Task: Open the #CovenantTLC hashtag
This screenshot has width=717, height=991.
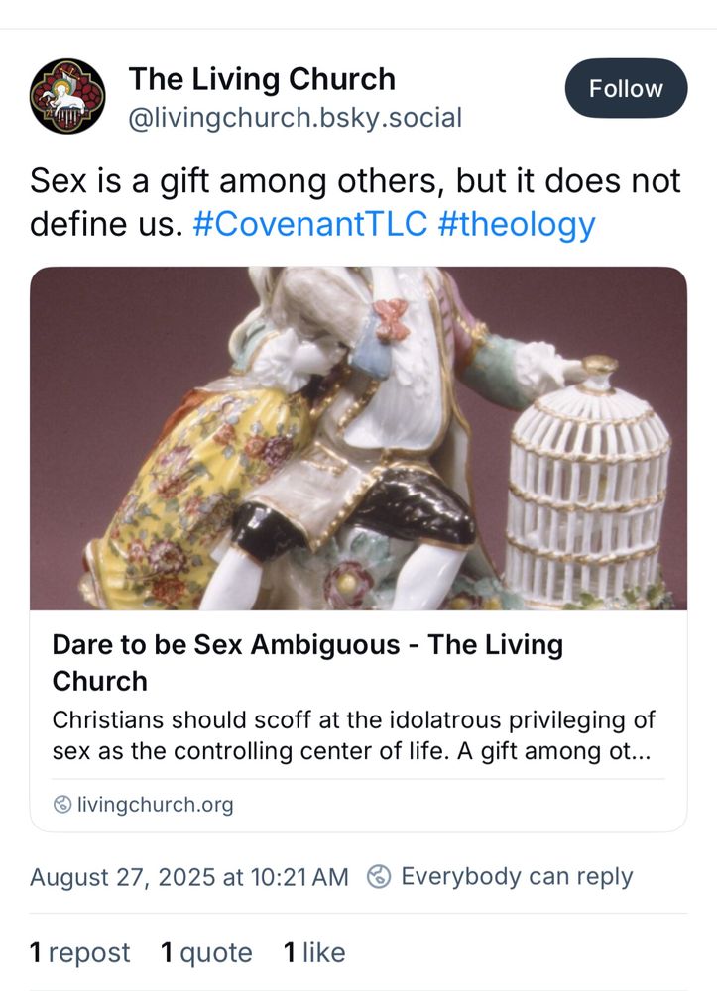Action: pos(309,224)
